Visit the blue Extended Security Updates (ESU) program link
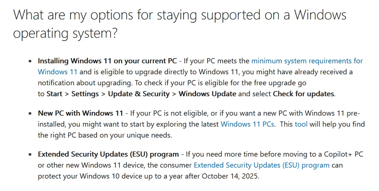Viewport: 379px width, 191px height. pos(261,165)
